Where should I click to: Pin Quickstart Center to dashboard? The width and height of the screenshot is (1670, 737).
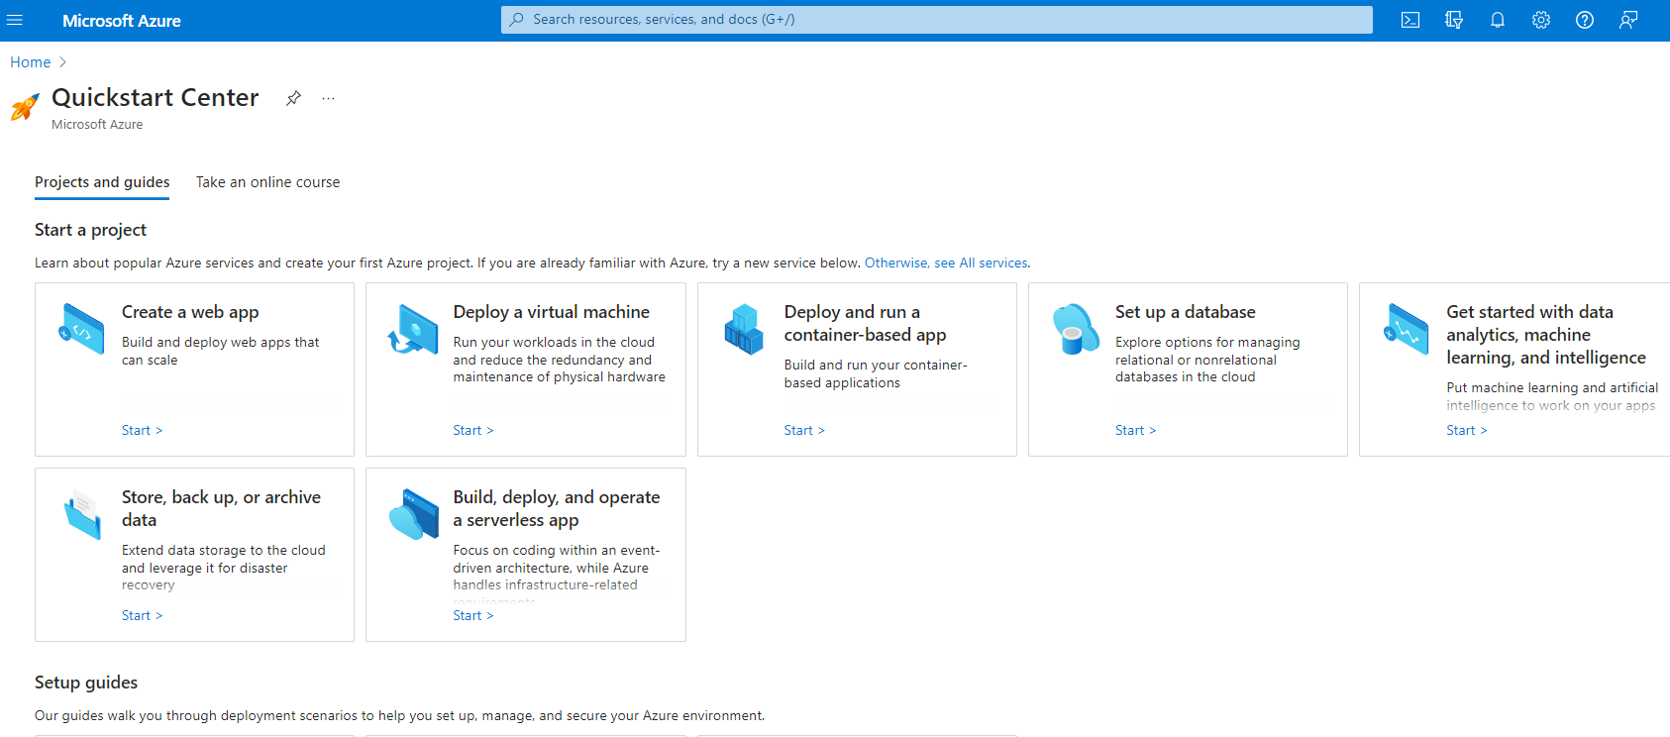pyautogui.click(x=293, y=98)
